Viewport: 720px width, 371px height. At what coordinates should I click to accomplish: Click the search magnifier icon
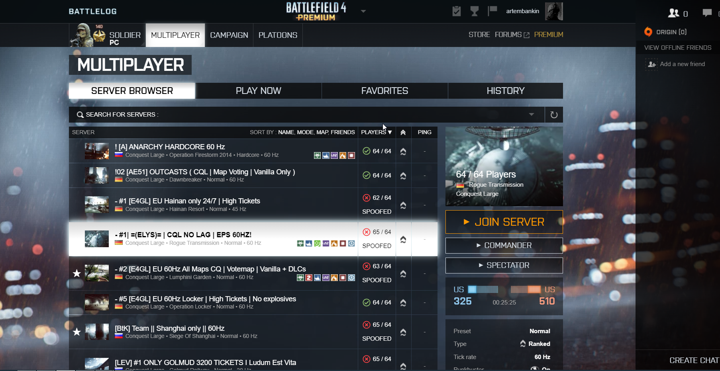point(80,115)
